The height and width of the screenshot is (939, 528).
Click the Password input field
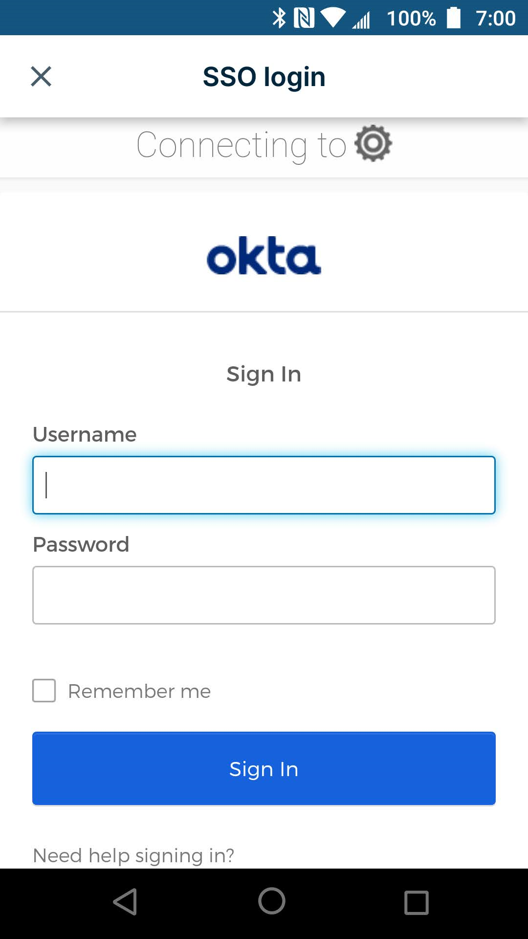point(264,595)
